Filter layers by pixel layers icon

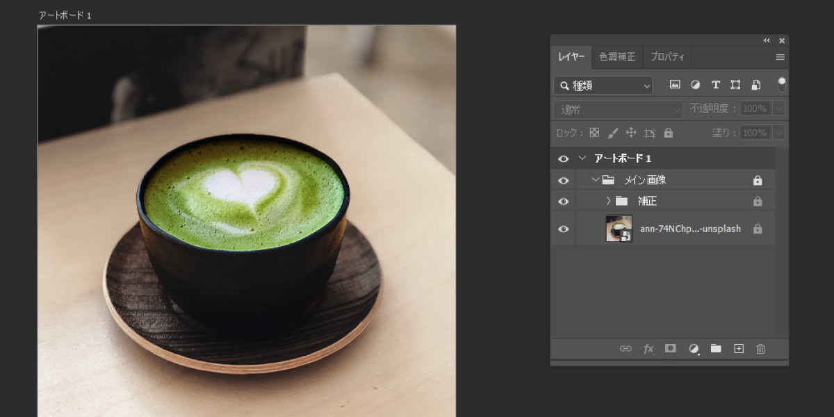point(674,85)
